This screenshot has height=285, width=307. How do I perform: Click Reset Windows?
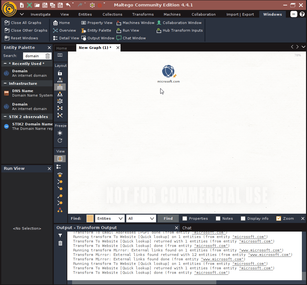point(21,38)
